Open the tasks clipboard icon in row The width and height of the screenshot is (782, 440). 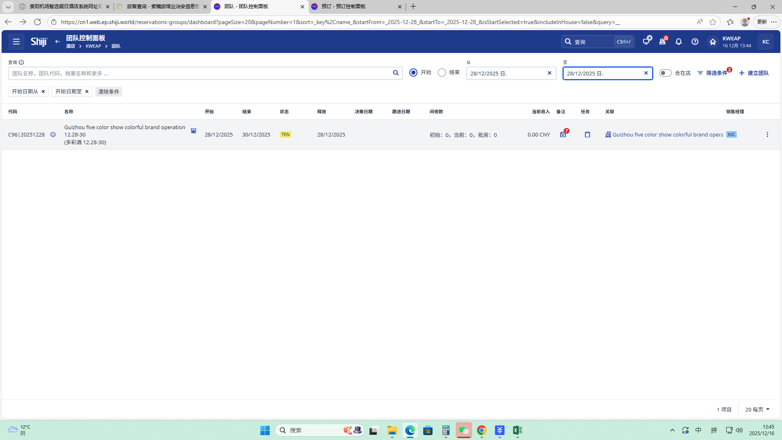tap(587, 134)
